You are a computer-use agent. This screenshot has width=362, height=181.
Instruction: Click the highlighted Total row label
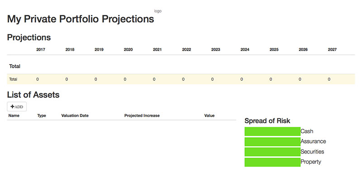(x=13, y=79)
